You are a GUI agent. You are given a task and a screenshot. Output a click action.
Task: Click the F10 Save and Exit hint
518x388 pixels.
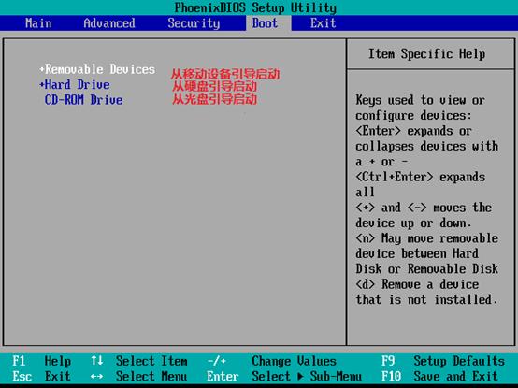pyautogui.click(x=439, y=377)
